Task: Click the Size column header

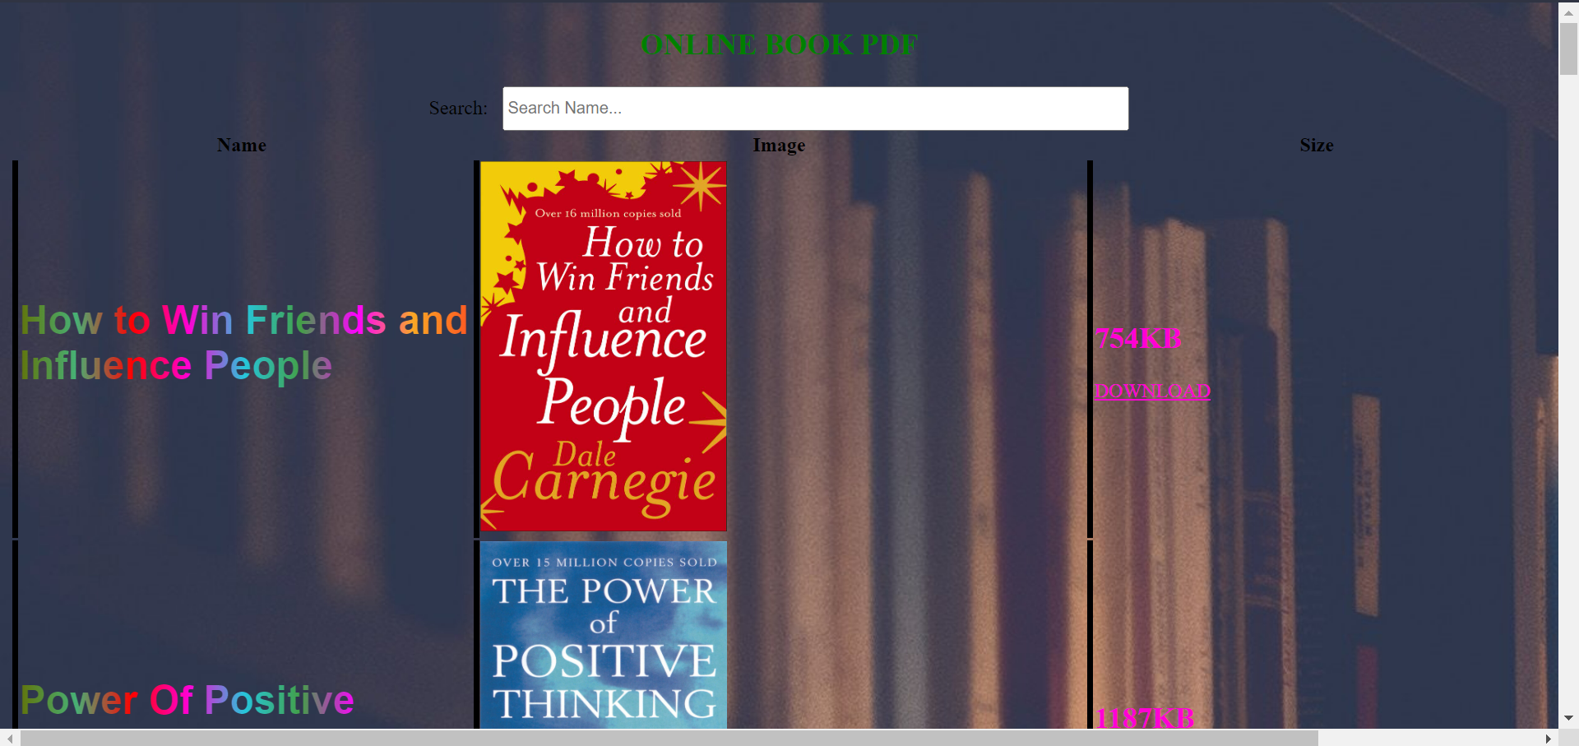Action: [1317, 146]
